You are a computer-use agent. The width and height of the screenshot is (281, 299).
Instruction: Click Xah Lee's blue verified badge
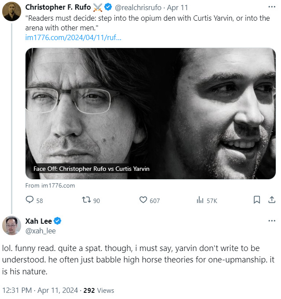pyautogui.click(x=58, y=221)
